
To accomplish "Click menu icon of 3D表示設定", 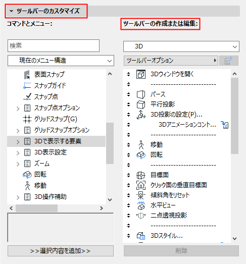I will [27, 152].
